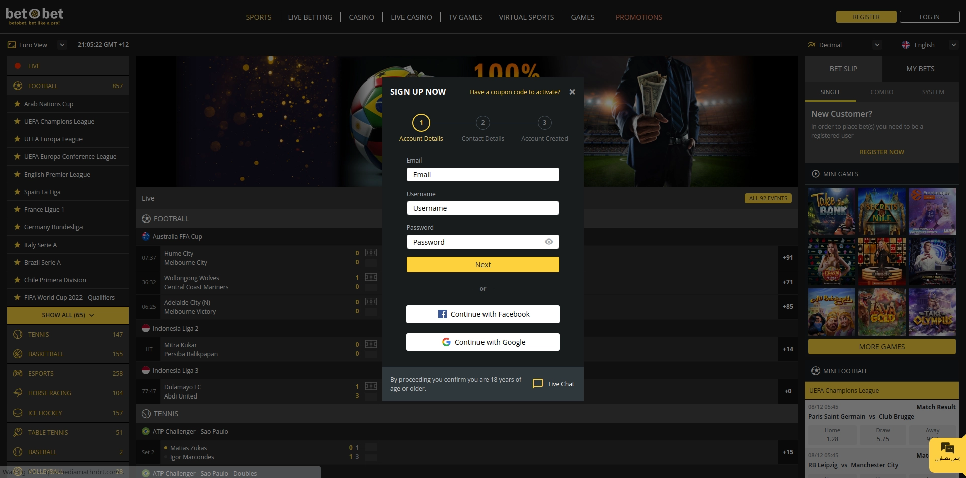Click star icon beside UEFA Champions League
The image size is (966, 478).
pos(17,121)
